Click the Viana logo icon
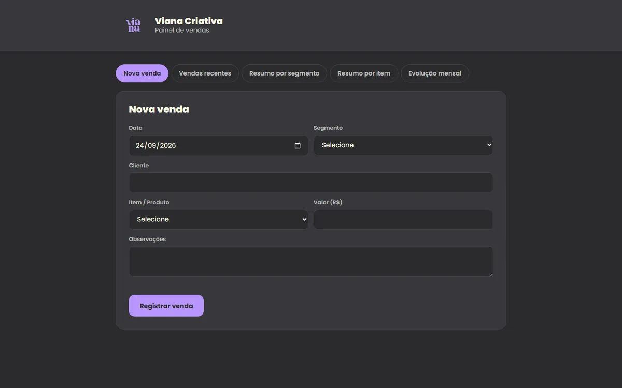The image size is (622, 388). pos(134,25)
